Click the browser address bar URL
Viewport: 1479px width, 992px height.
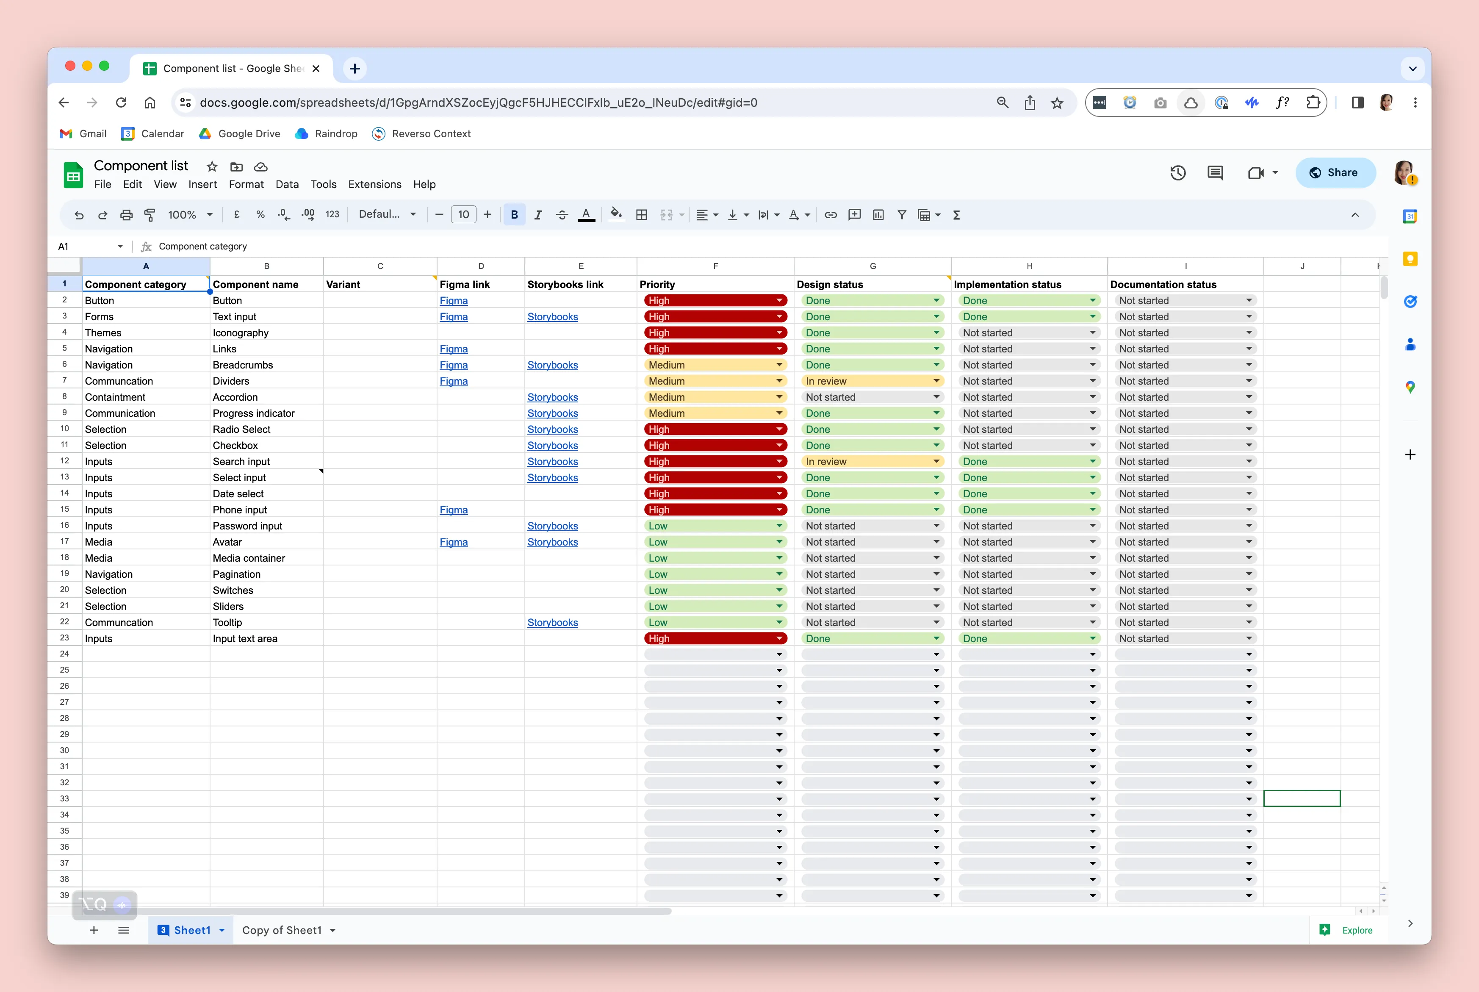point(478,103)
